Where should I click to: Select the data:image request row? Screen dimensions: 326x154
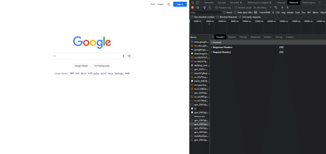[200, 53]
